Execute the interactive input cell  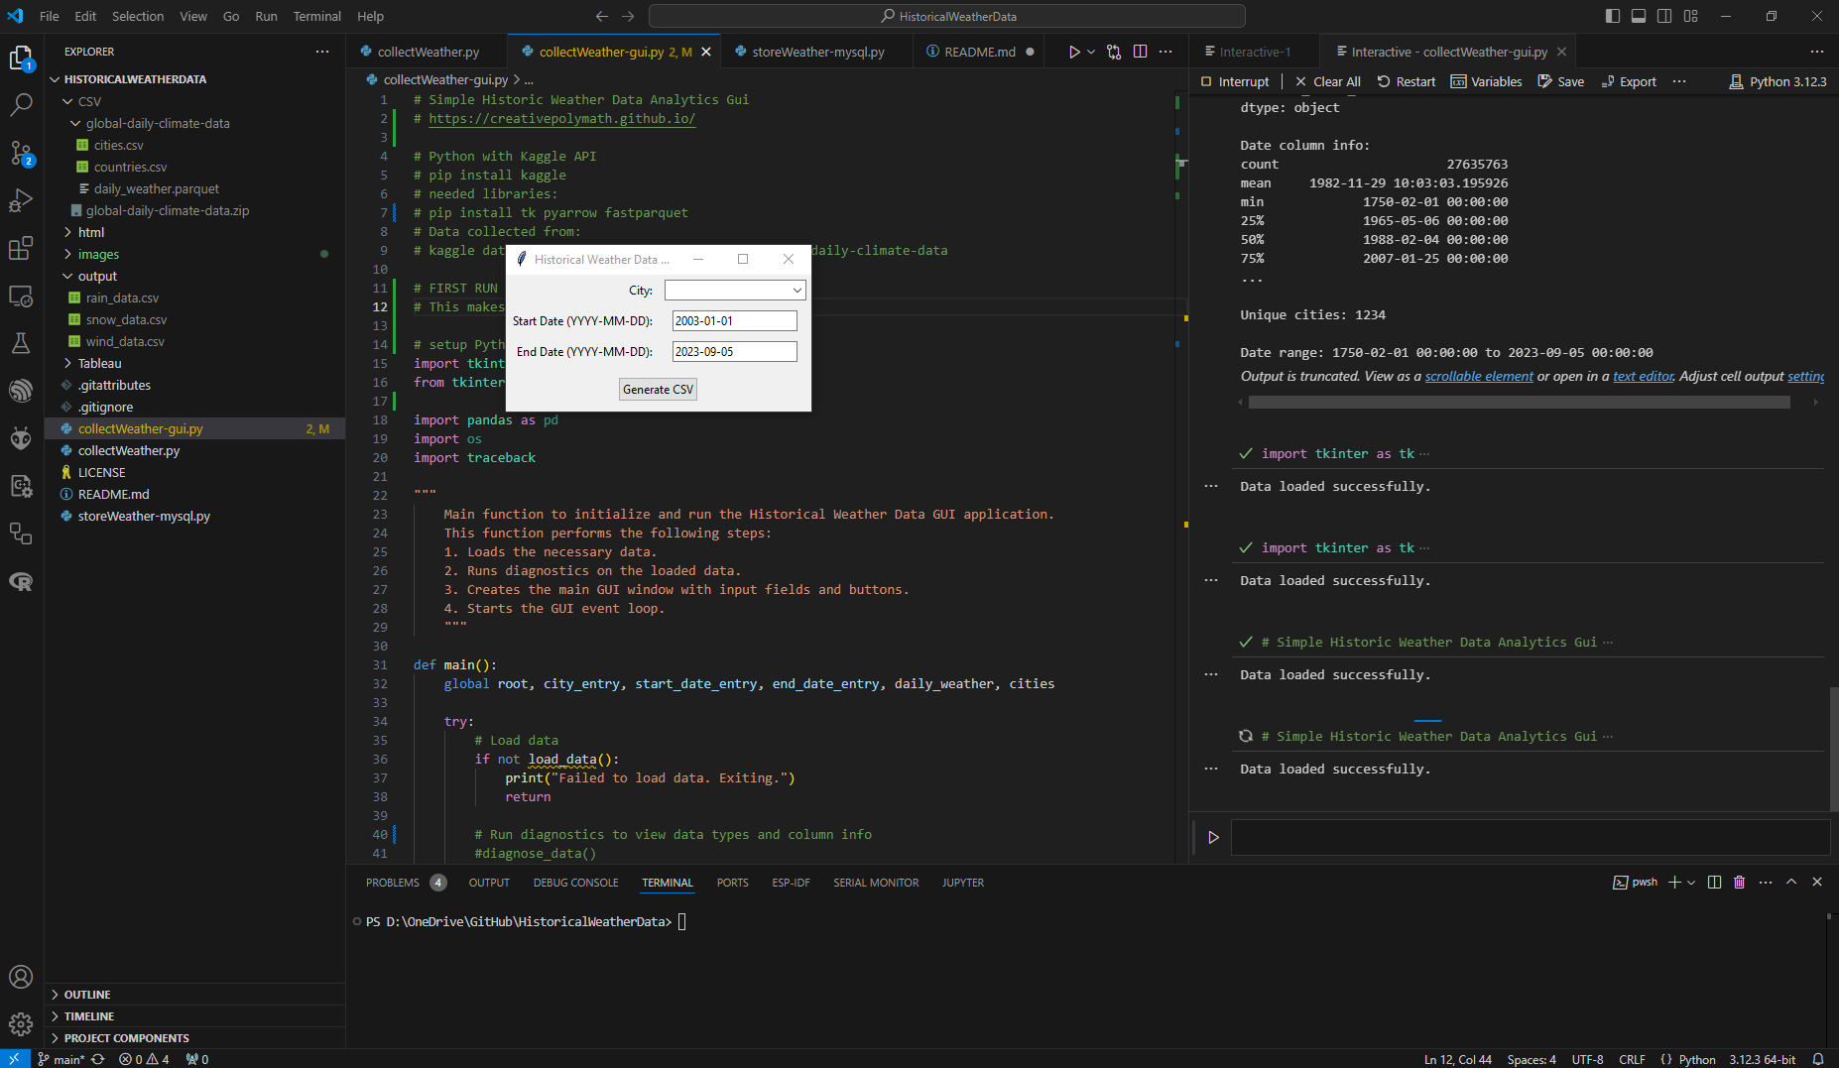[1213, 837]
